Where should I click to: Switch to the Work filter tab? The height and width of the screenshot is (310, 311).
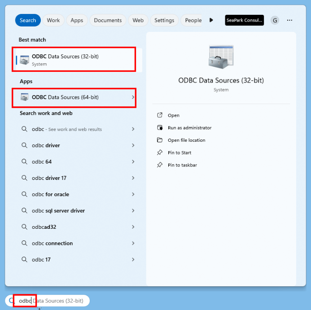pos(53,20)
